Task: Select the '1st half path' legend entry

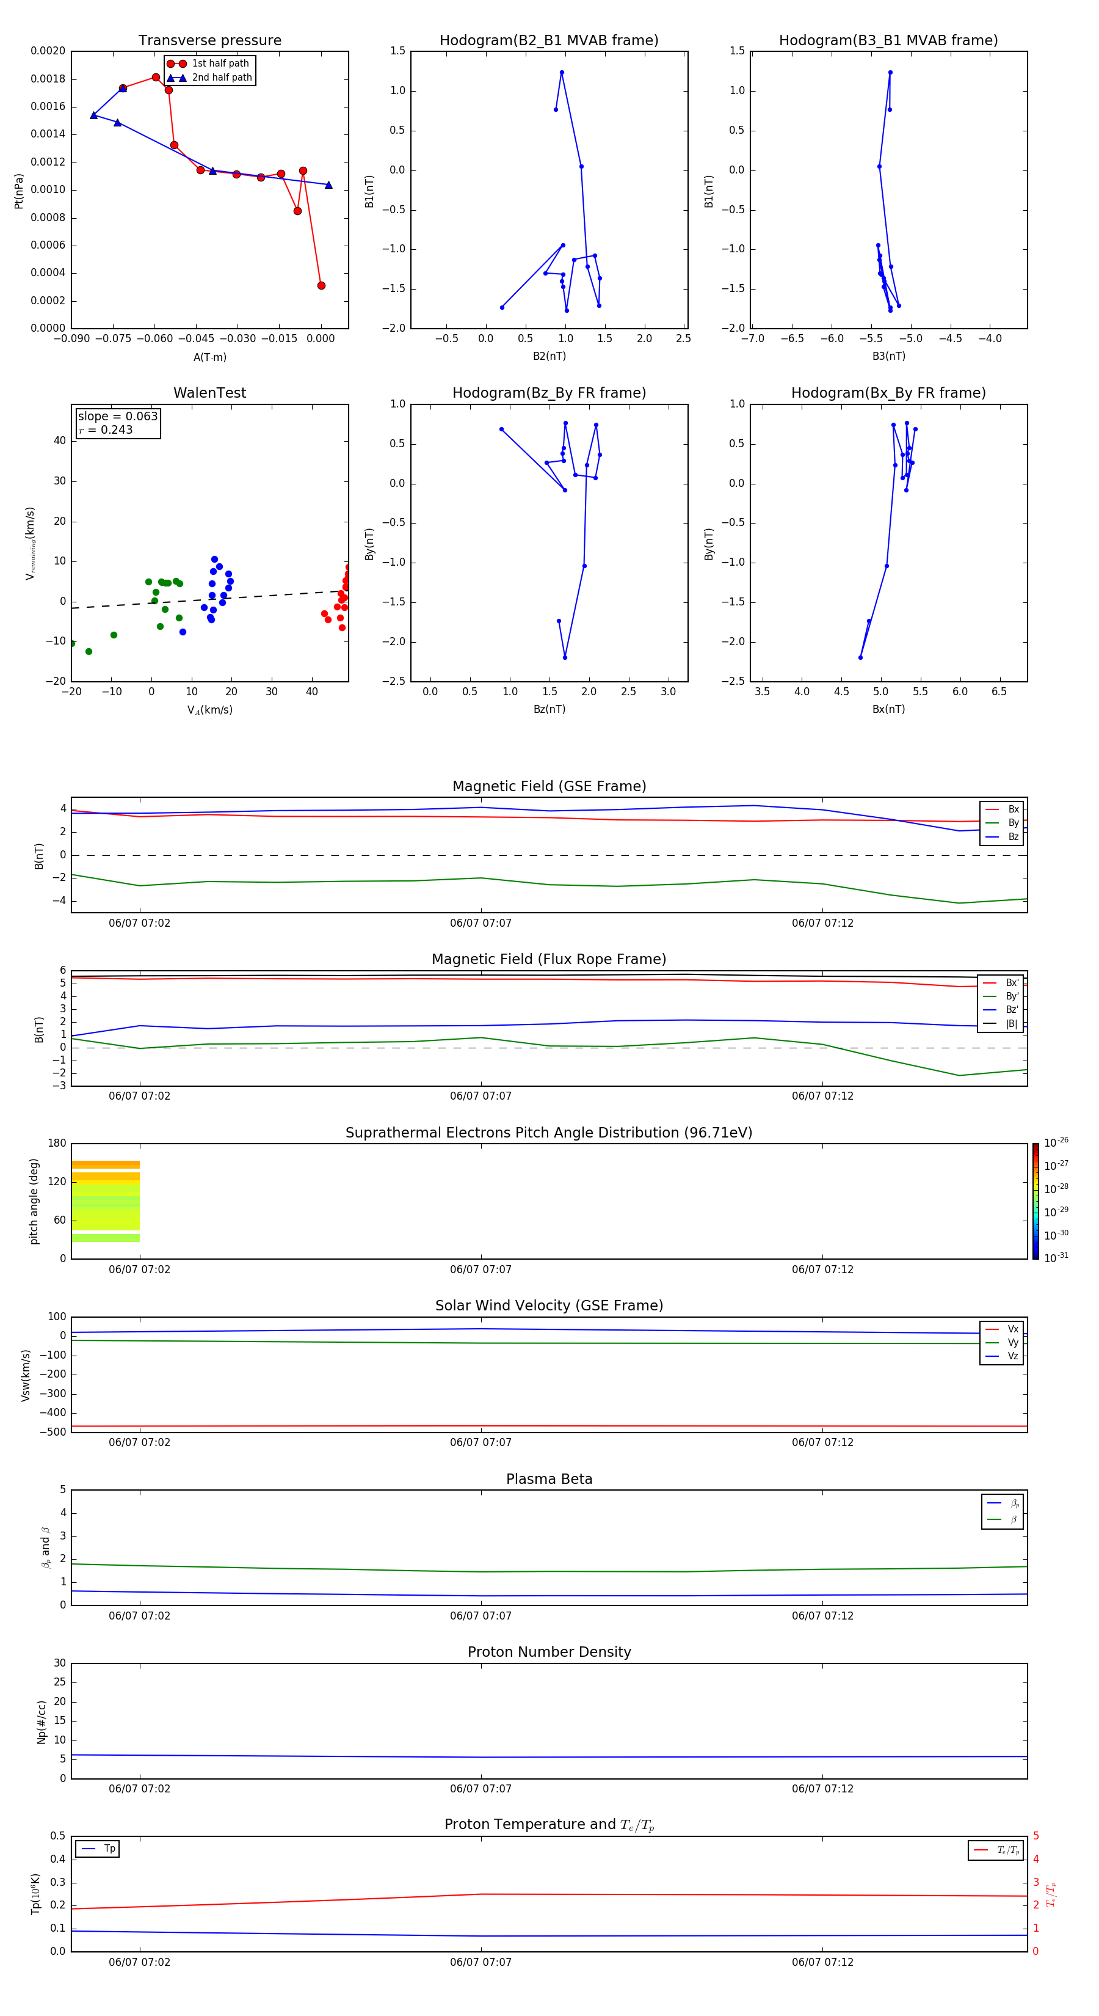Action: tap(209, 64)
